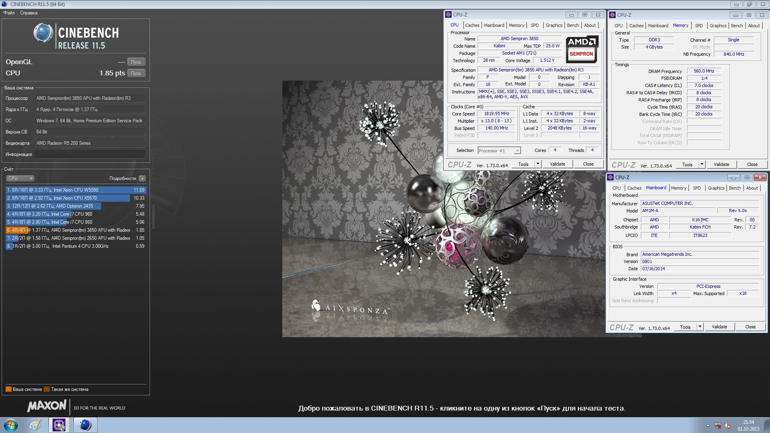This screenshot has width=770, height=433.
Task: Click orange 'Ваша система' legend swatch
Action: pyautogui.click(x=8, y=389)
